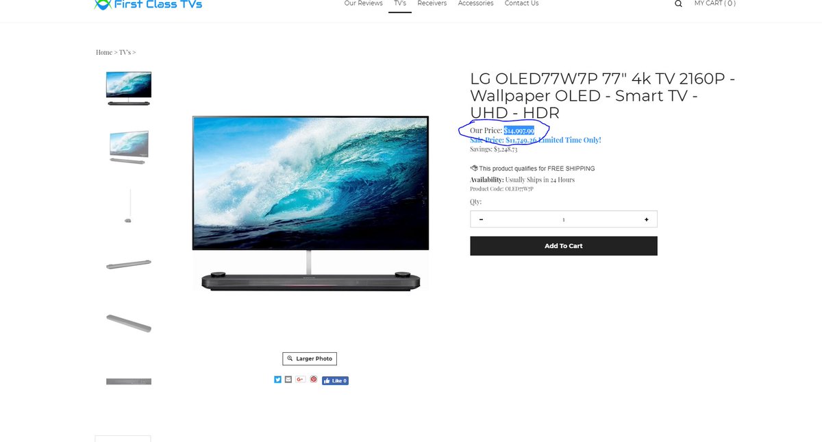Share on Google Plus icon

pos(300,380)
